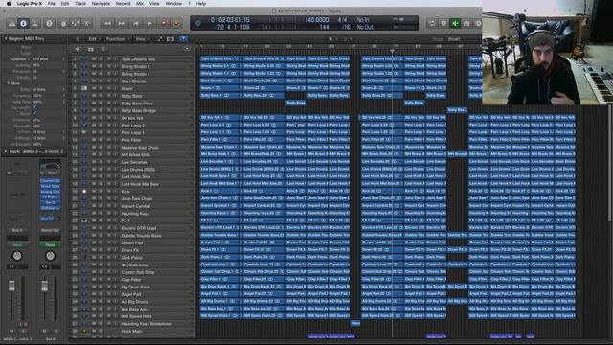Click the green Tuner/metronome highlighted button
The image size is (613, 345).
455,23
